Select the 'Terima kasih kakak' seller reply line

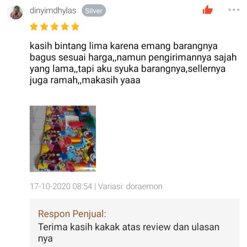point(129,227)
